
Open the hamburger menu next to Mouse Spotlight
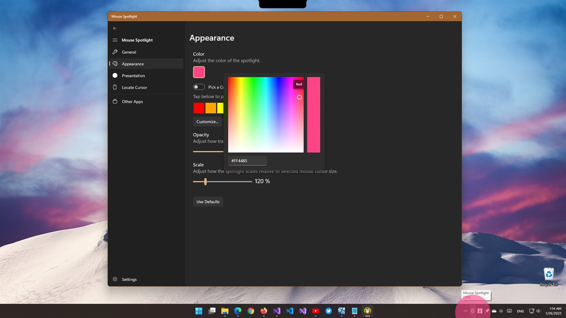coord(115,40)
